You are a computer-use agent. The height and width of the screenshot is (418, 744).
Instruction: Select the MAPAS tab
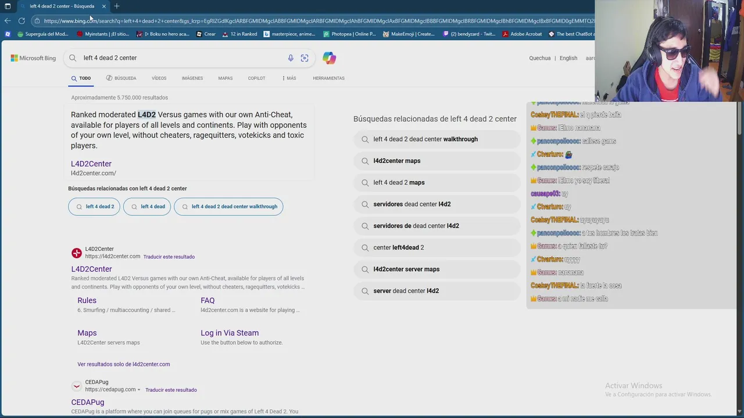[x=226, y=78]
